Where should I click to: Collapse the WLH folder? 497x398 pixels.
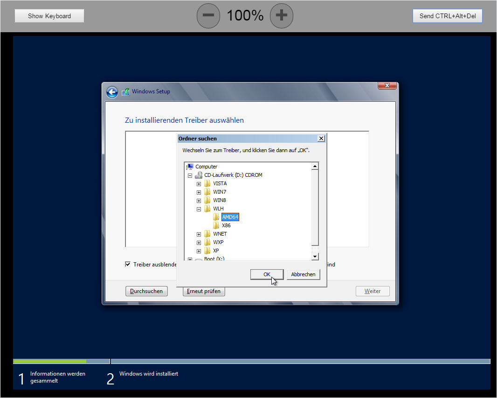point(199,209)
